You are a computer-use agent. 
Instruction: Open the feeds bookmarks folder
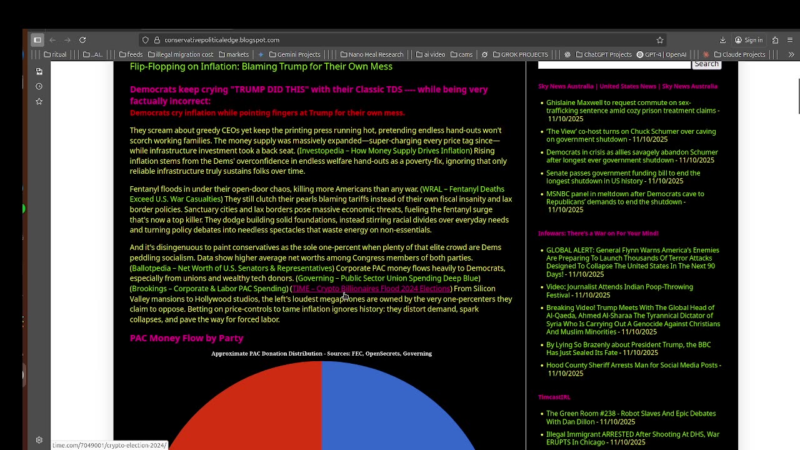[131, 54]
